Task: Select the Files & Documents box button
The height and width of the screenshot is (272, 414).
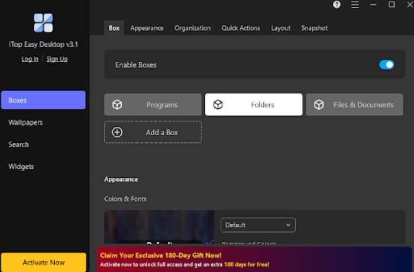Action: [355, 104]
